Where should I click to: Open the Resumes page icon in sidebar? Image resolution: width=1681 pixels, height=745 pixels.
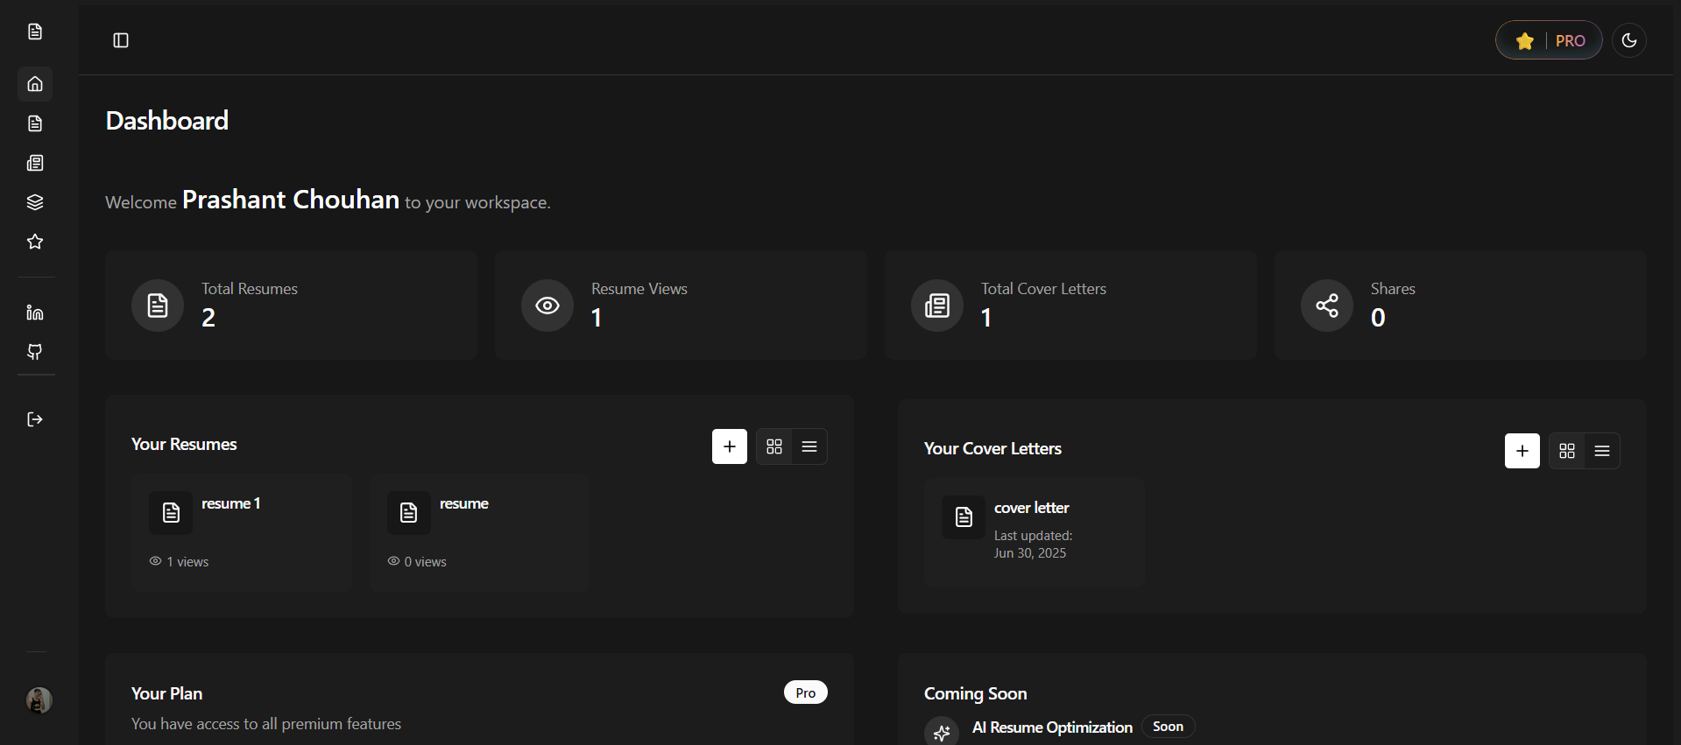[35, 123]
